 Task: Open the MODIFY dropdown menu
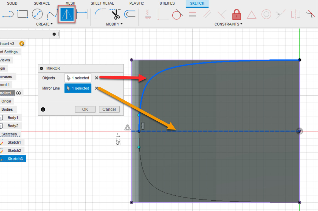tap(114, 24)
